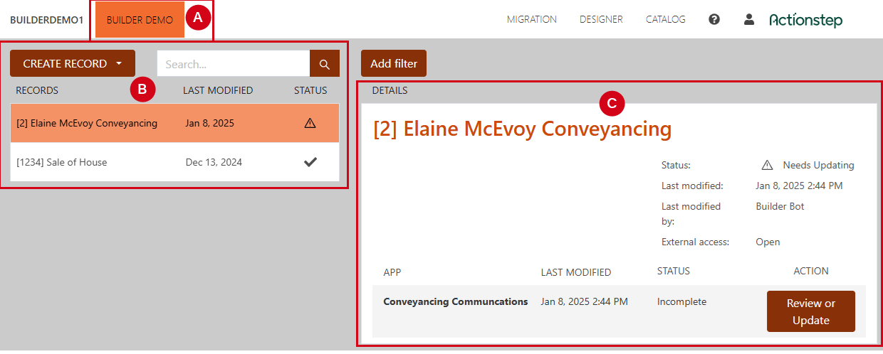Click the search magnifier button
Screen dimensions: 883x354
[325, 64]
